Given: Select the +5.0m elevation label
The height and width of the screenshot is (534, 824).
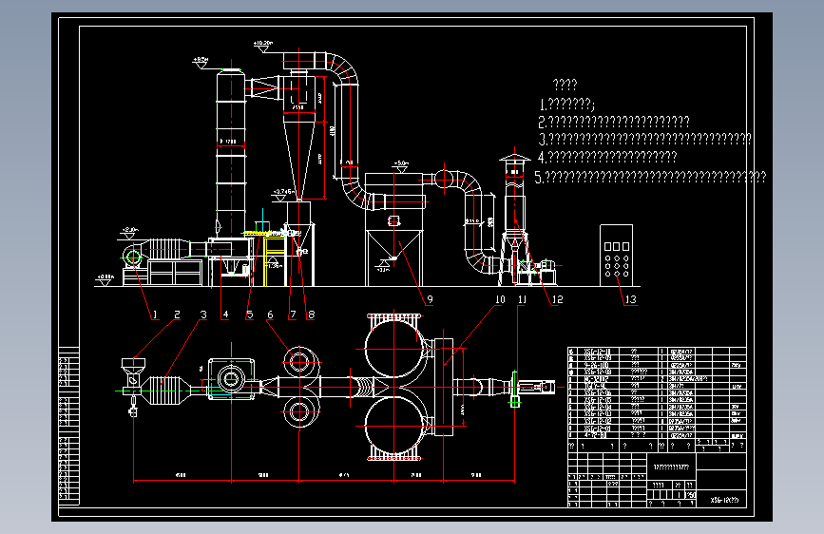Looking at the screenshot, I should click(x=401, y=162).
